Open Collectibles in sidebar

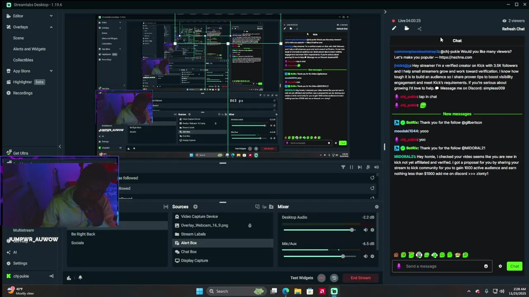[x=23, y=60]
